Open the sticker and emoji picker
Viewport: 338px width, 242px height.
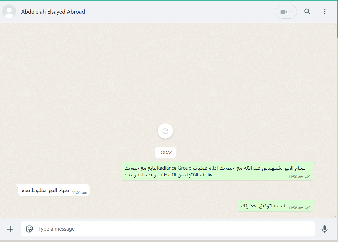(x=29, y=229)
